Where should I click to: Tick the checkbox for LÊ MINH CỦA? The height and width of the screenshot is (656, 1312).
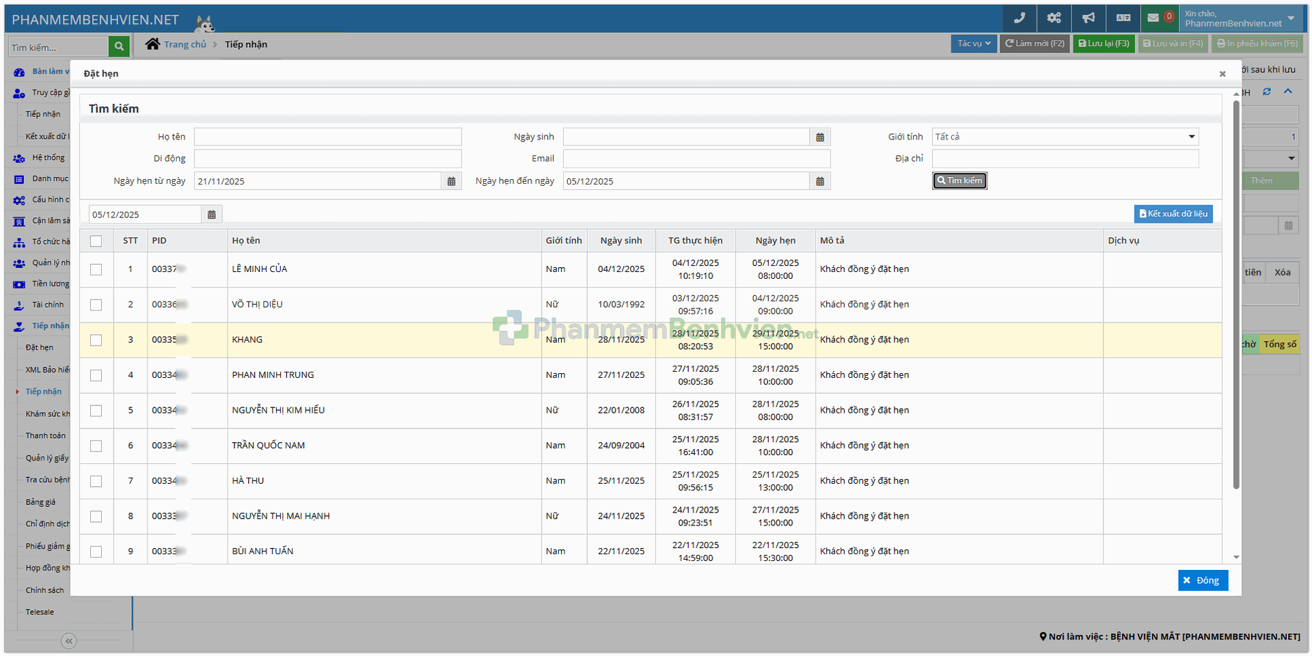(96, 269)
